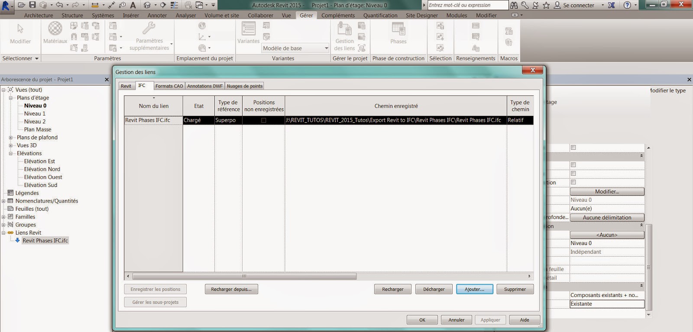Open the Sélectionner panel dropdown
This screenshot has height=332, width=693.
(20, 58)
